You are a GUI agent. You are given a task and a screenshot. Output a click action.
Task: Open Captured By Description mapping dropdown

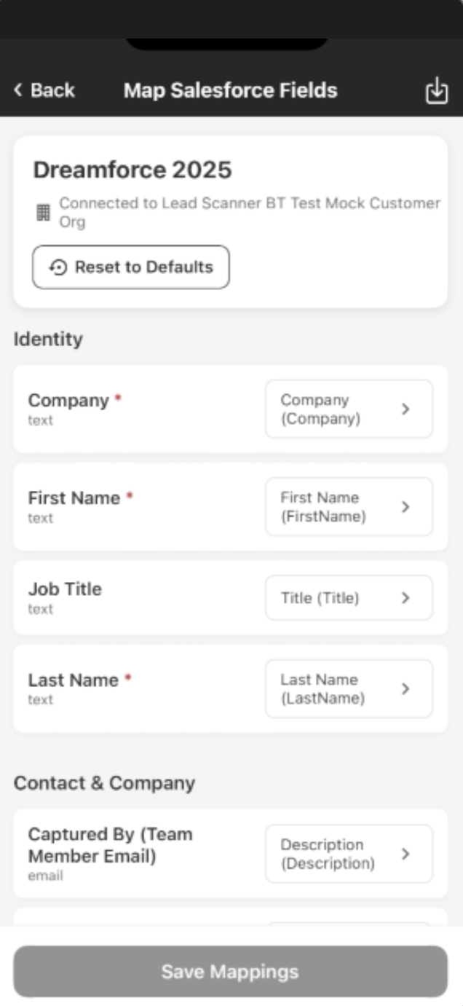click(x=349, y=854)
